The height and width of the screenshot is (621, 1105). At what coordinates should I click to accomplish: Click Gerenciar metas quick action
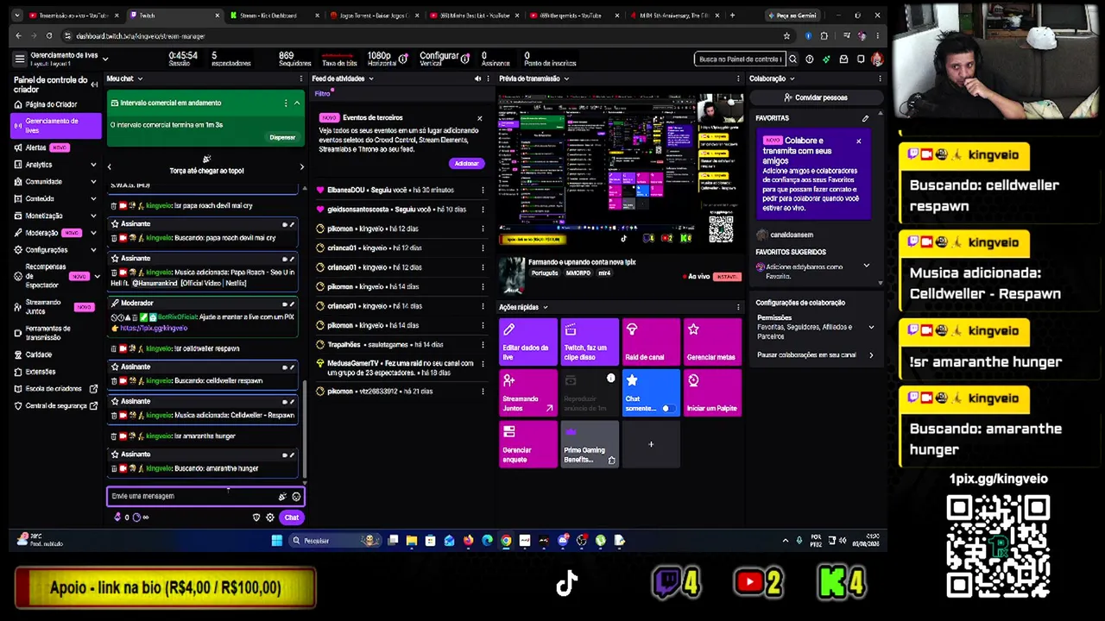[x=712, y=342]
